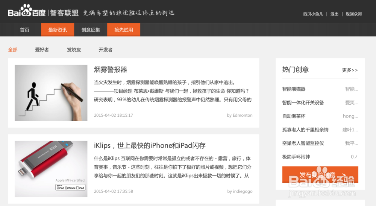Click author hong... beside 自动泡茶杯
This screenshot has height=206, width=376.
click(350, 116)
